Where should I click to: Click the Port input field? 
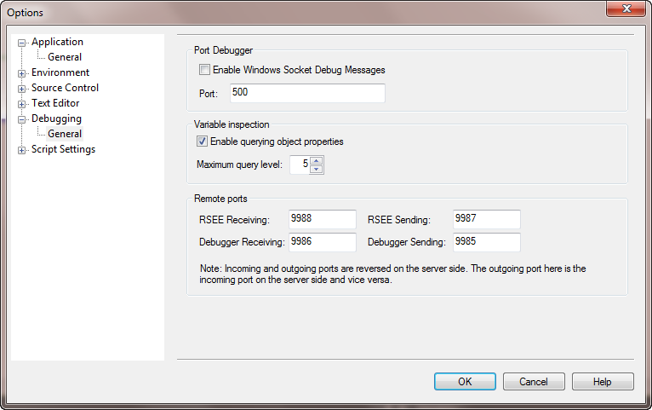(307, 93)
